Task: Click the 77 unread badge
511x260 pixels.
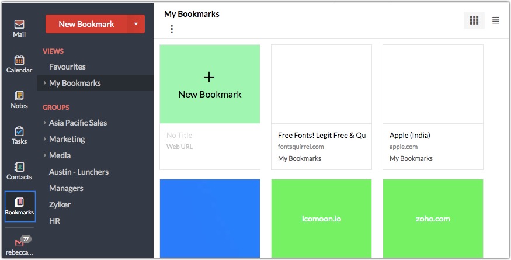Action: (26, 239)
